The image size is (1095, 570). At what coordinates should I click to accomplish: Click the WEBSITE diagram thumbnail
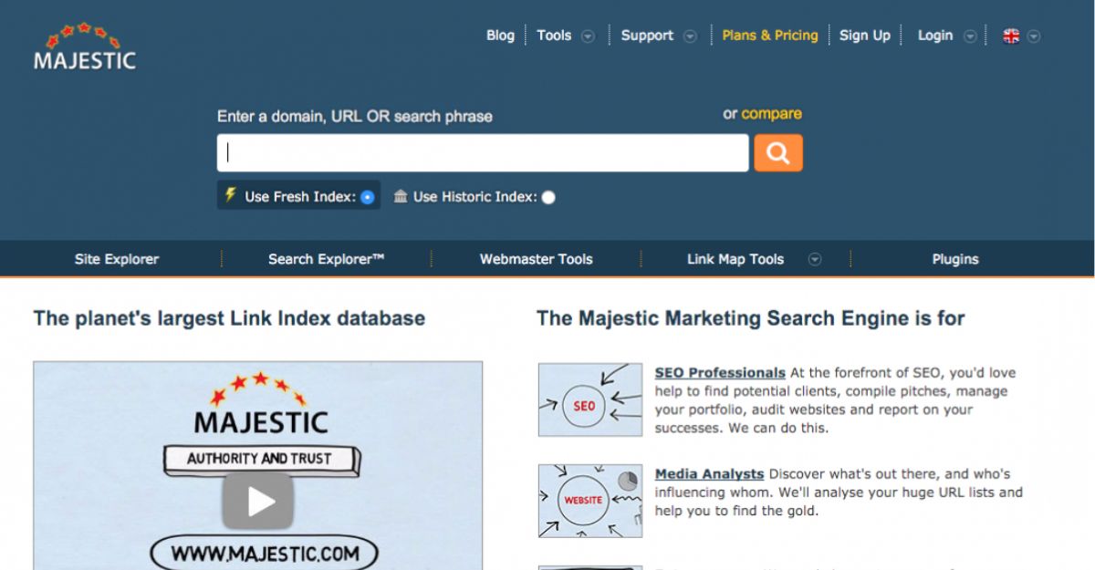[x=589, y=501]
